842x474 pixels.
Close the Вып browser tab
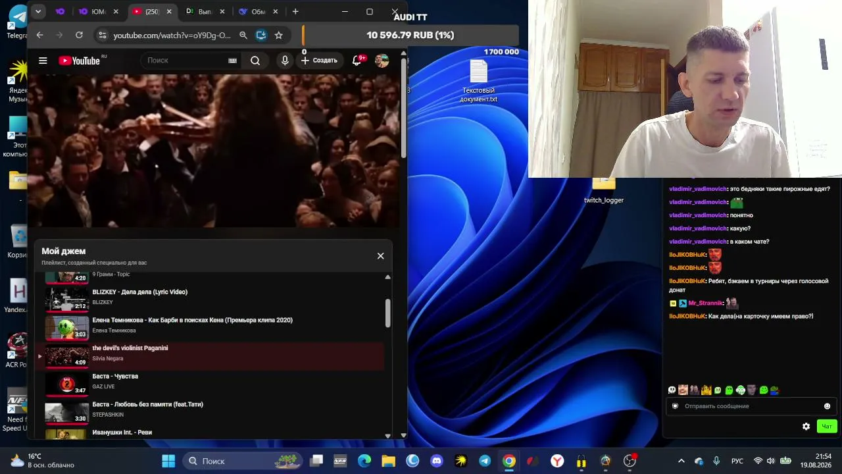click(222, 11)
